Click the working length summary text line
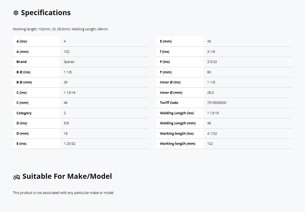The height and width of the screenshot is (212, 305). [61, 29]
